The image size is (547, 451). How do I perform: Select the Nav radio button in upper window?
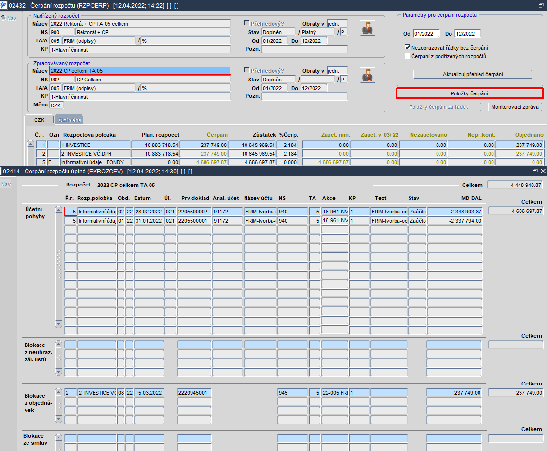click(3, 18)
